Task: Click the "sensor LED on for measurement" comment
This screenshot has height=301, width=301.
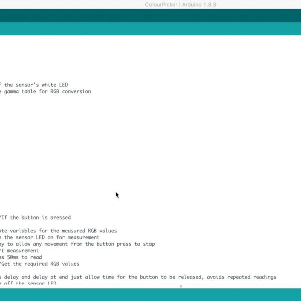Action: pos(55,237)
